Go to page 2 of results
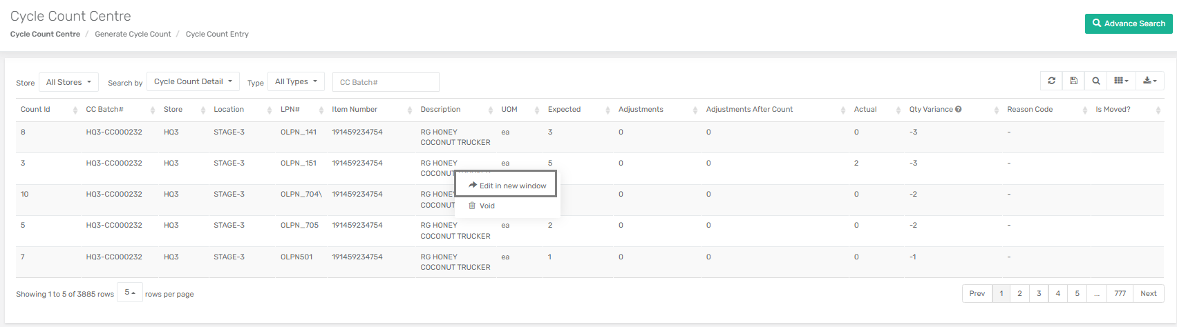Screen dimensions: 1177x327 pyautogui.click(x=1019, y=293)
